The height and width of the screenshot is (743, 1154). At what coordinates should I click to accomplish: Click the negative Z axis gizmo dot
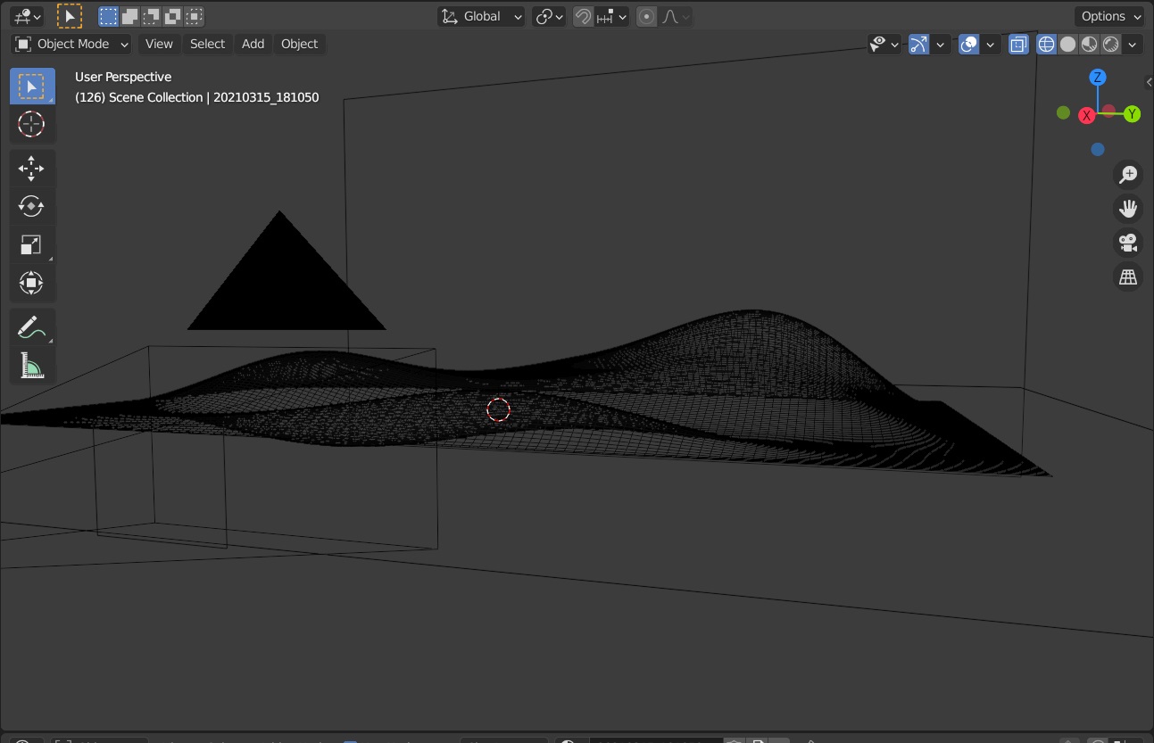(x=1098, y=150)
